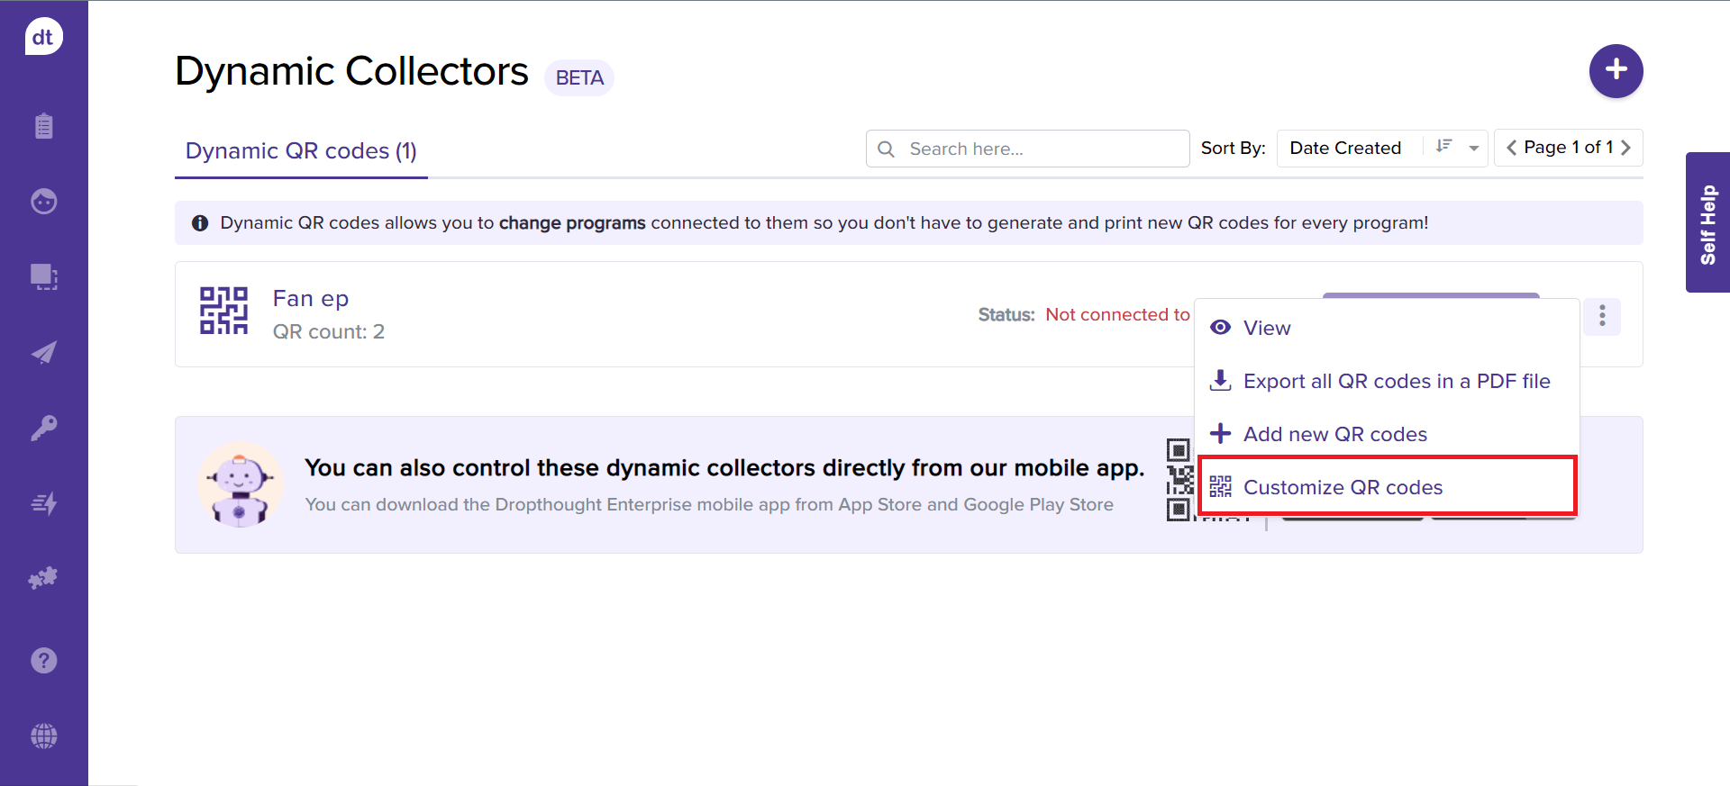The height and width of the screenshot is (786, 1730).
Task: Click the paper plane sidebar icon
Action: (43, 352)
